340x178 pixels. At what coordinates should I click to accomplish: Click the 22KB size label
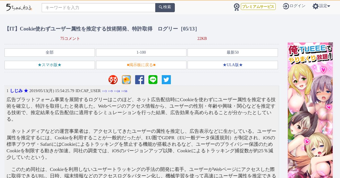(x=202, y=38)
